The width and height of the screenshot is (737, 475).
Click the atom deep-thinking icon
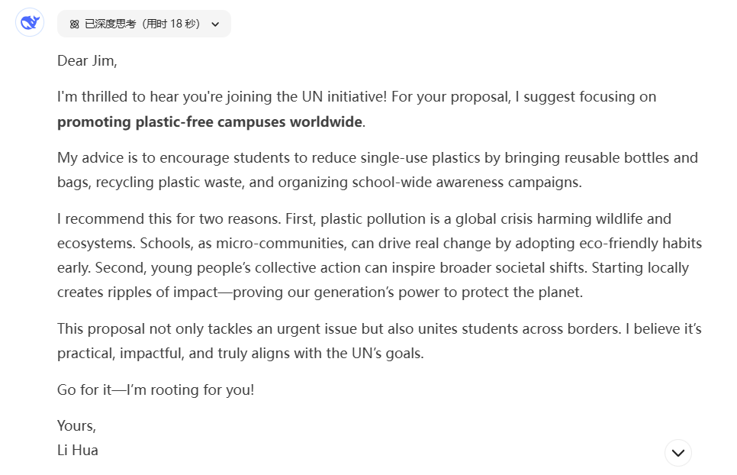click(x=74, y=24)
